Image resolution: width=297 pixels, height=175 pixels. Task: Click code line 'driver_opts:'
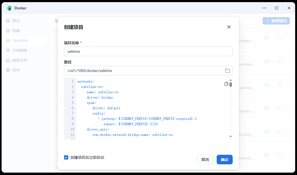coord(98,129)
